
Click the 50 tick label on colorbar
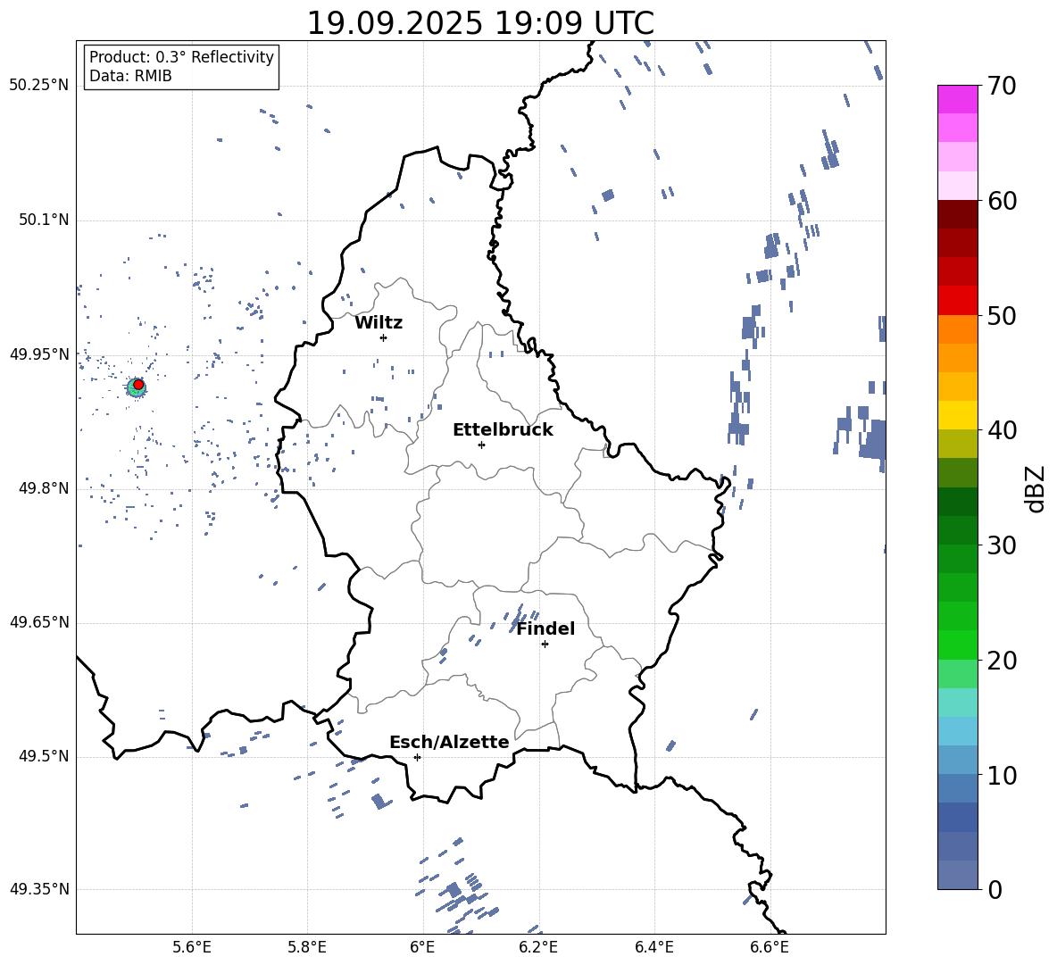coord(1002,316)
